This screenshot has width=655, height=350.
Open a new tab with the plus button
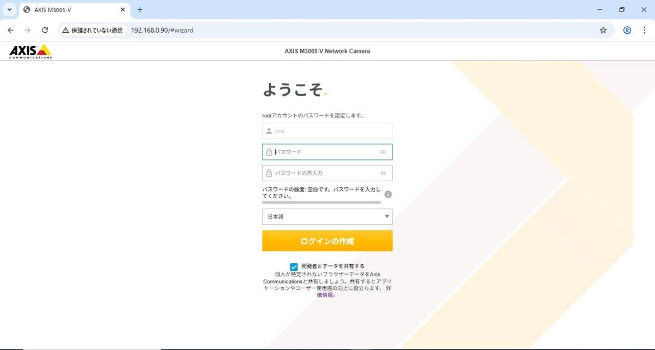pyautogui.click(x=140, y=10)
